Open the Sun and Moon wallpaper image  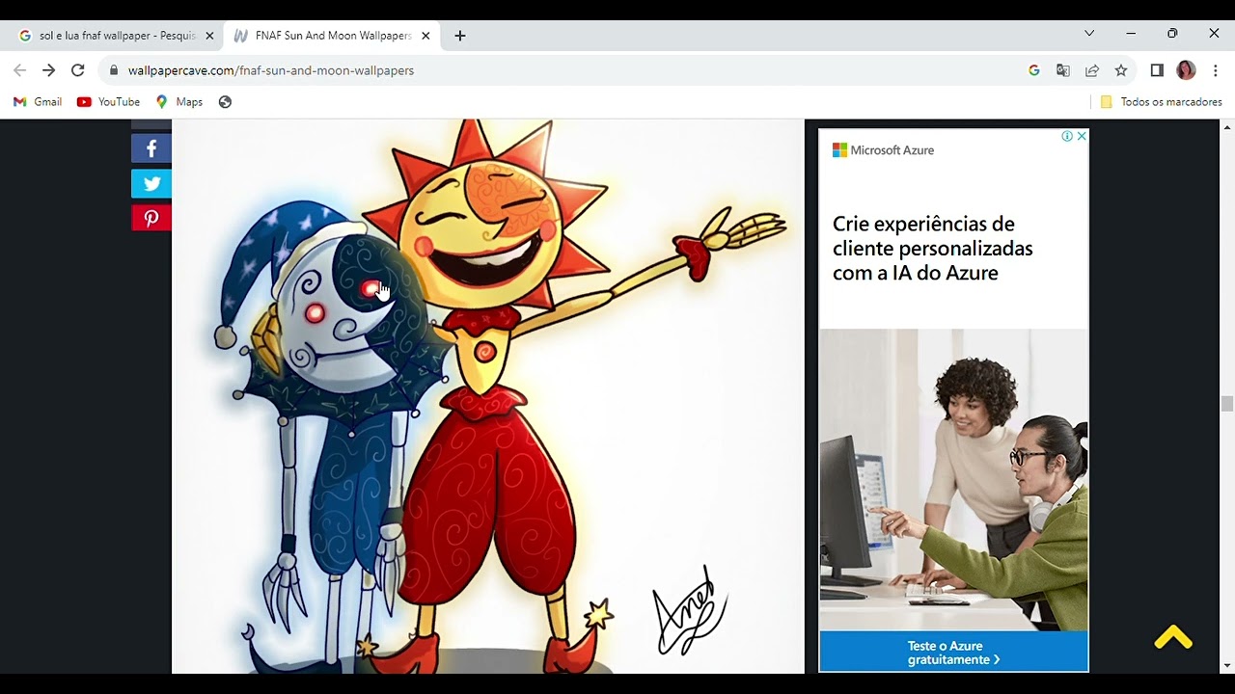click(488, 396)
